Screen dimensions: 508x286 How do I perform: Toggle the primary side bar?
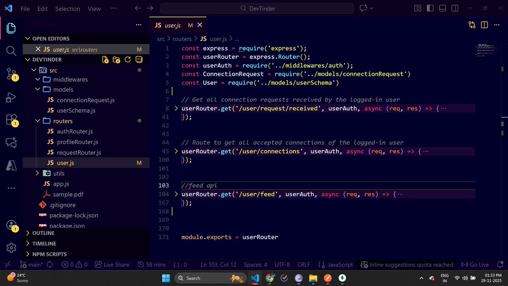(430, 8)
